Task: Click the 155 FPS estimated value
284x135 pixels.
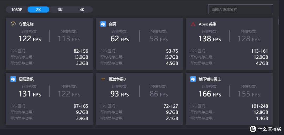Action: pyautogui.click(x=249, y=94)
